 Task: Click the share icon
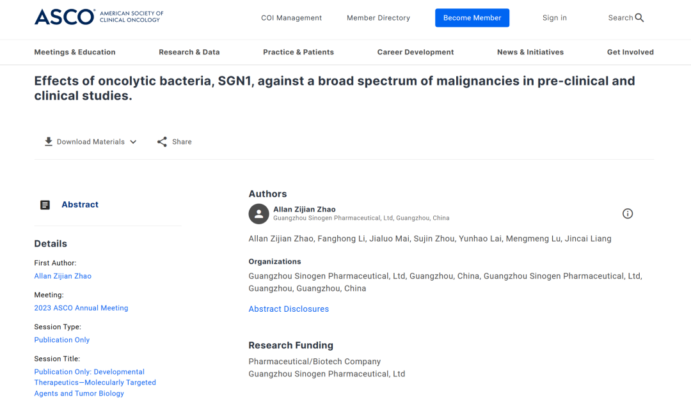(x=163, y=142)
